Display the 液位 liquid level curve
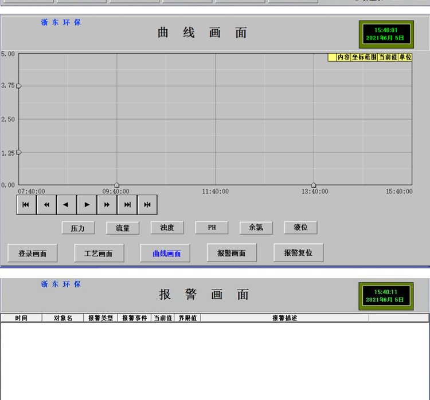Screen dimensions: 430x400 [x=300, y=227]
